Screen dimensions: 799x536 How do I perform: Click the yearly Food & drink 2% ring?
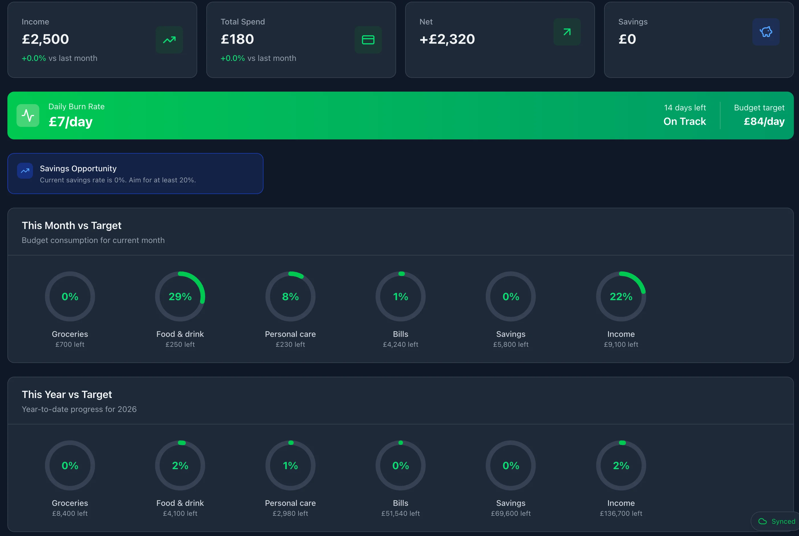tap(180, 465)
